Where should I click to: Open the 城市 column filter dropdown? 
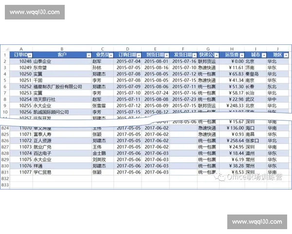point(264,55)
